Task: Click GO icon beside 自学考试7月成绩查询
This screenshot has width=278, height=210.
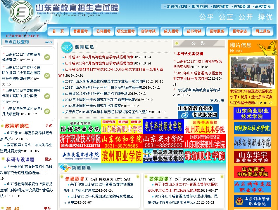Action: 47,111
